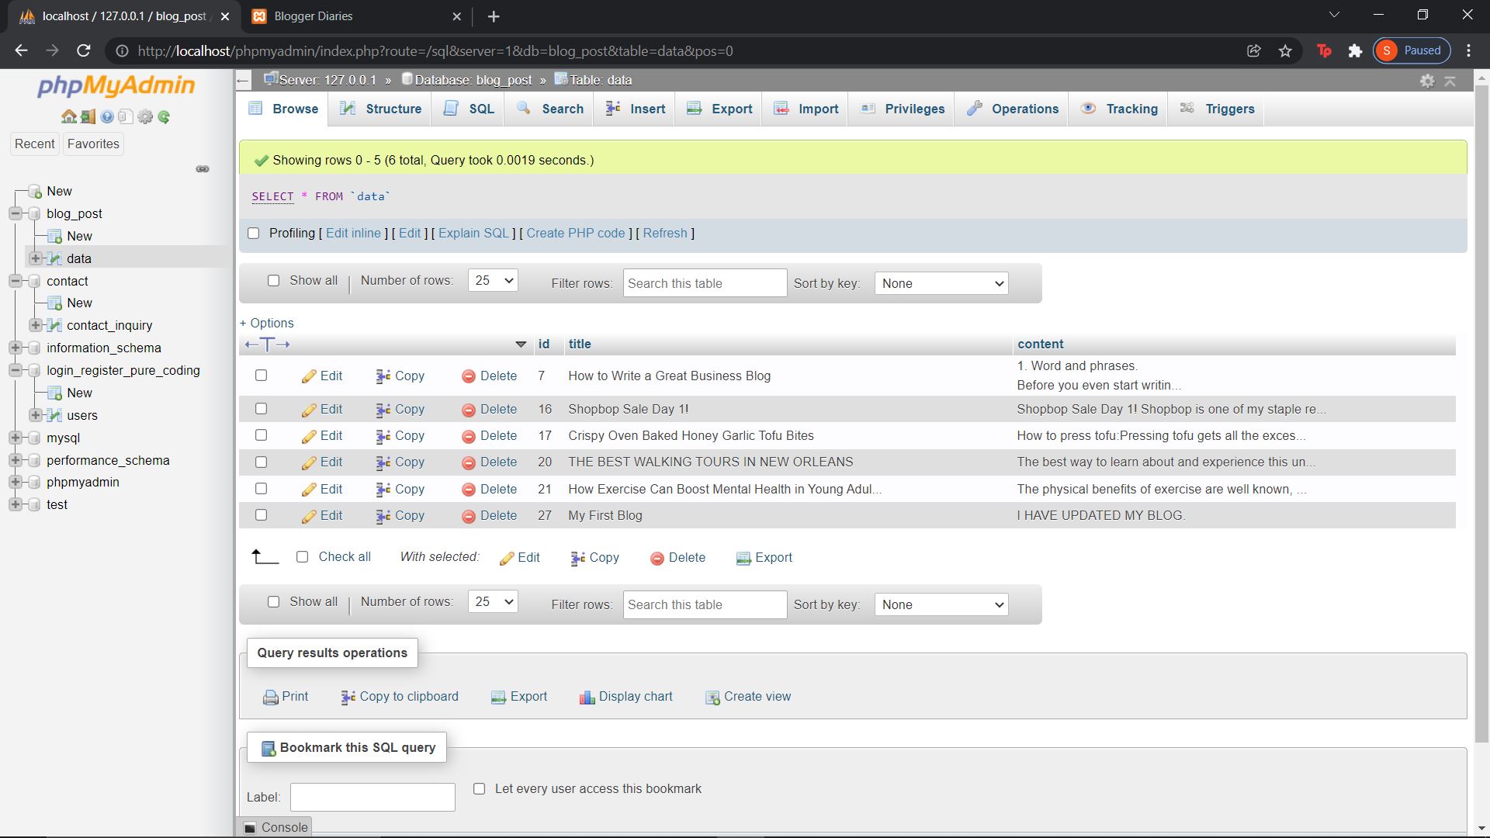The height and width of the screenshot is (838, 1490).
Task: Reload navigation panel with green refresh icon
Action: [164, 117]
